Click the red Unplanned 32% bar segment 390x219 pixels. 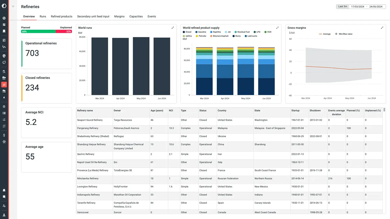point(64,32)
